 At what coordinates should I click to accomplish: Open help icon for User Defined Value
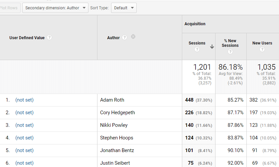(49, 38)
